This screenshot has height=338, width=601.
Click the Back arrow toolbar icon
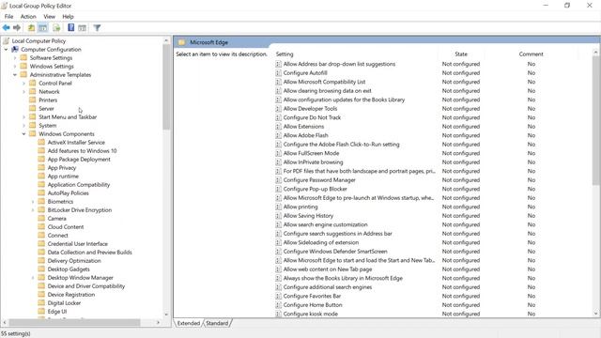click(7, 27)
